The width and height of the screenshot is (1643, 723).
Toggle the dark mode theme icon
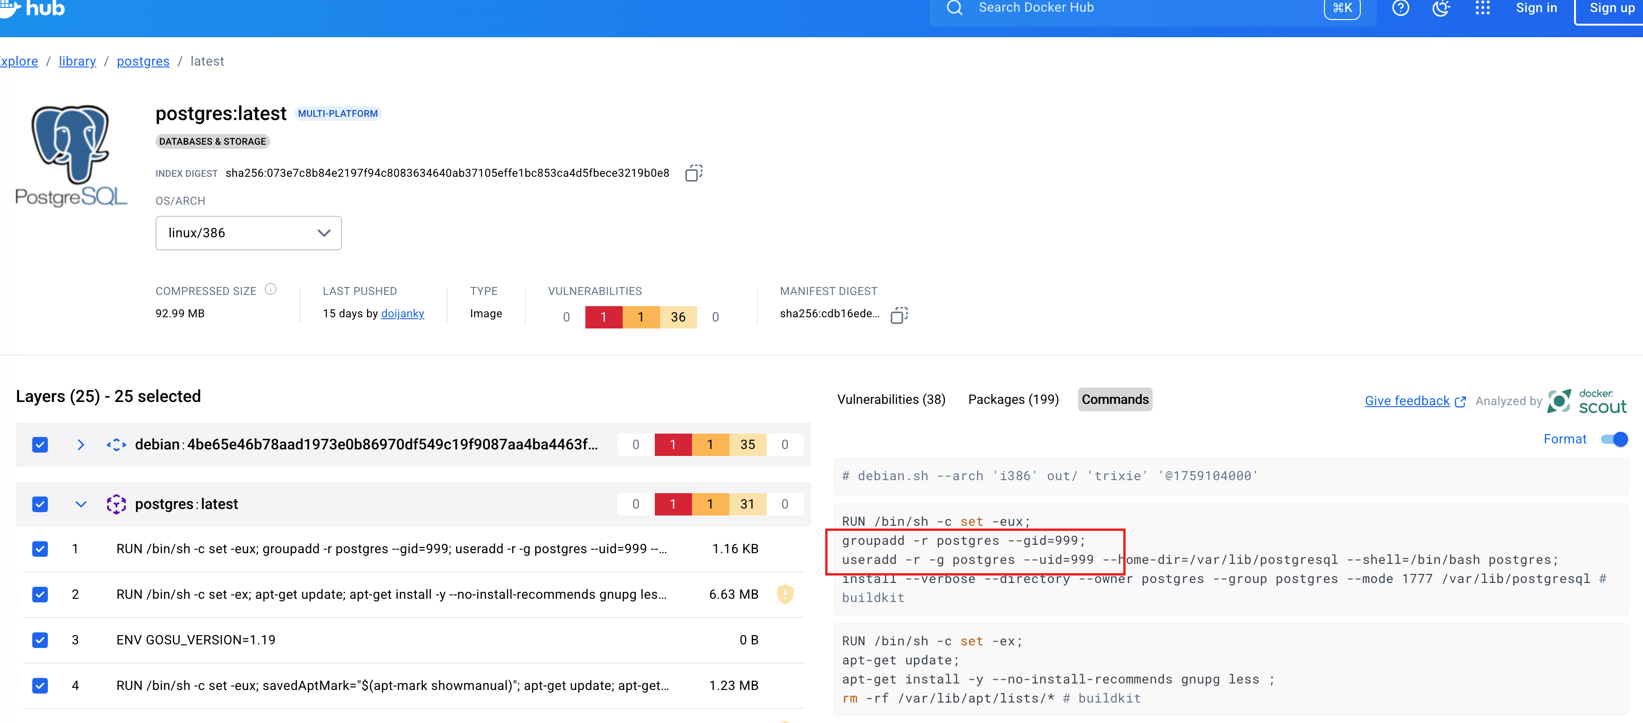(x=1441, y=7)
